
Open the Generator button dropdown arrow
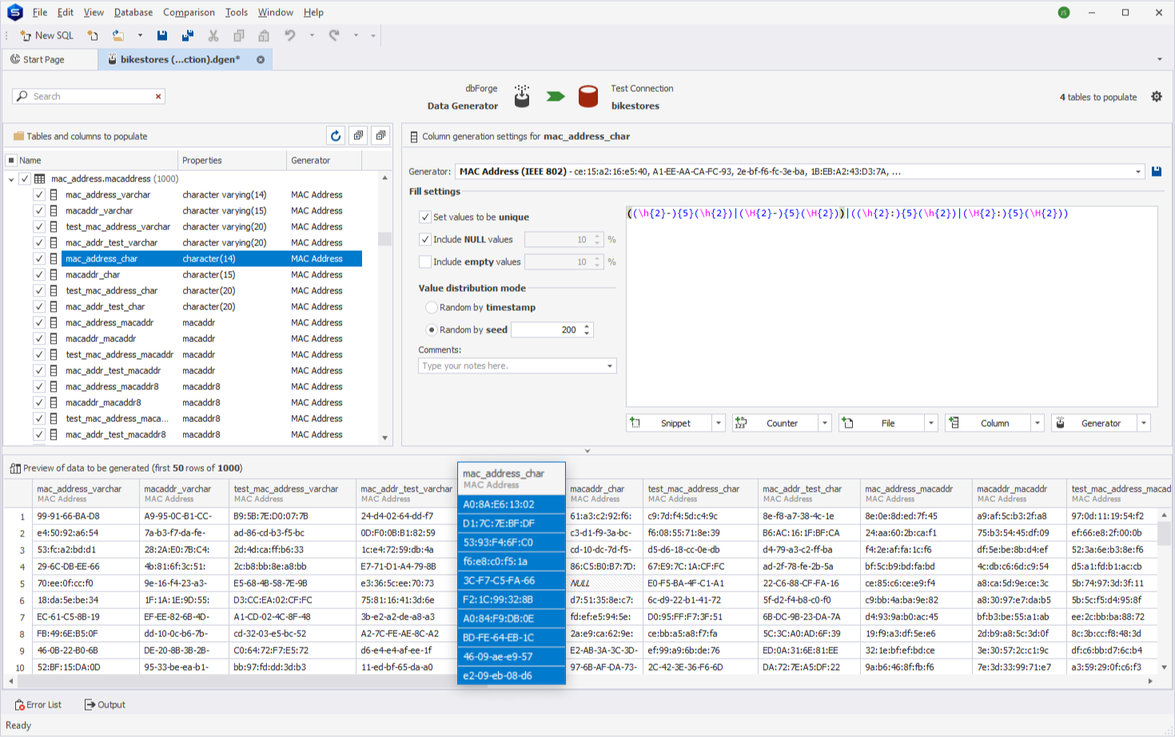tap(1144, 423)
